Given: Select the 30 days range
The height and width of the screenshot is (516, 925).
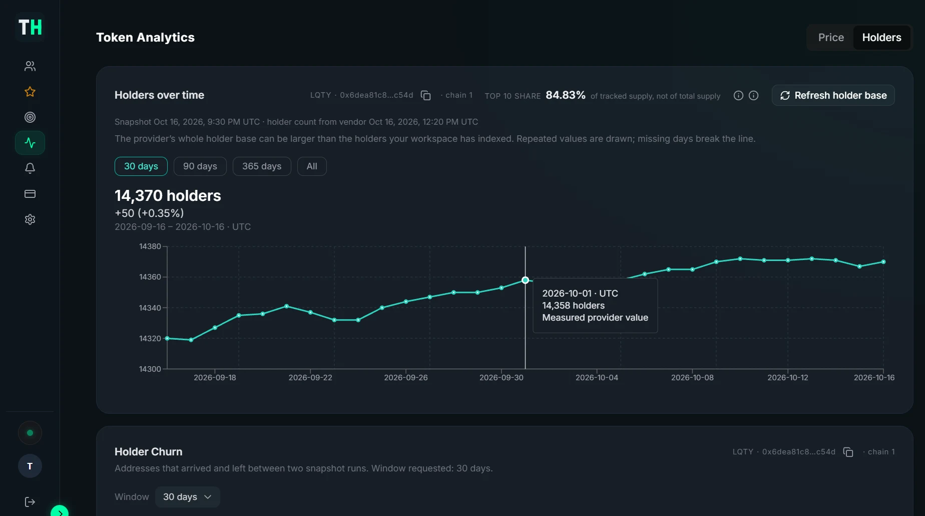Looking at the screenshot, I should pos(141,166).
